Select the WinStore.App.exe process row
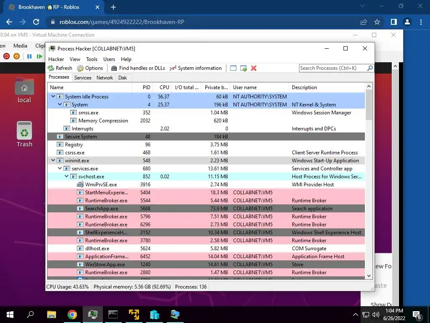The width and height of the screenshot is (430, 323). pyautogui.click(x=206, y=264)
